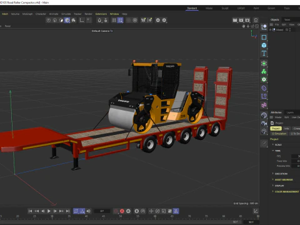300x225 pixels.
Task: Open the Objects panel File menu
Action: point(277,24)
